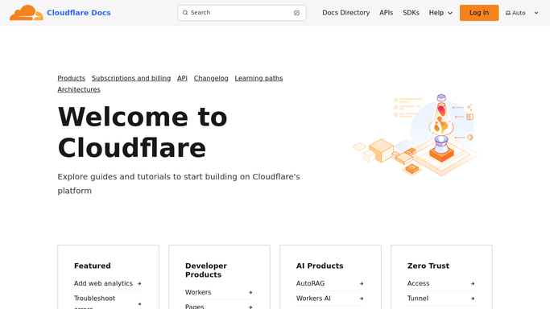Click the Cloudflare cloud logo icon
The height and width of the screenshot is (309, 550).
[x=27, y=13]
